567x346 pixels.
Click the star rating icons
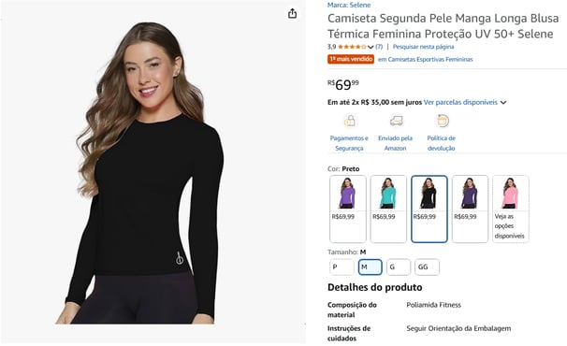point(352,47)
